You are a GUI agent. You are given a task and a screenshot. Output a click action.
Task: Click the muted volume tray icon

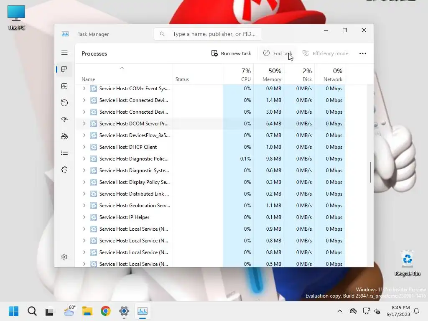coord(377,311)
